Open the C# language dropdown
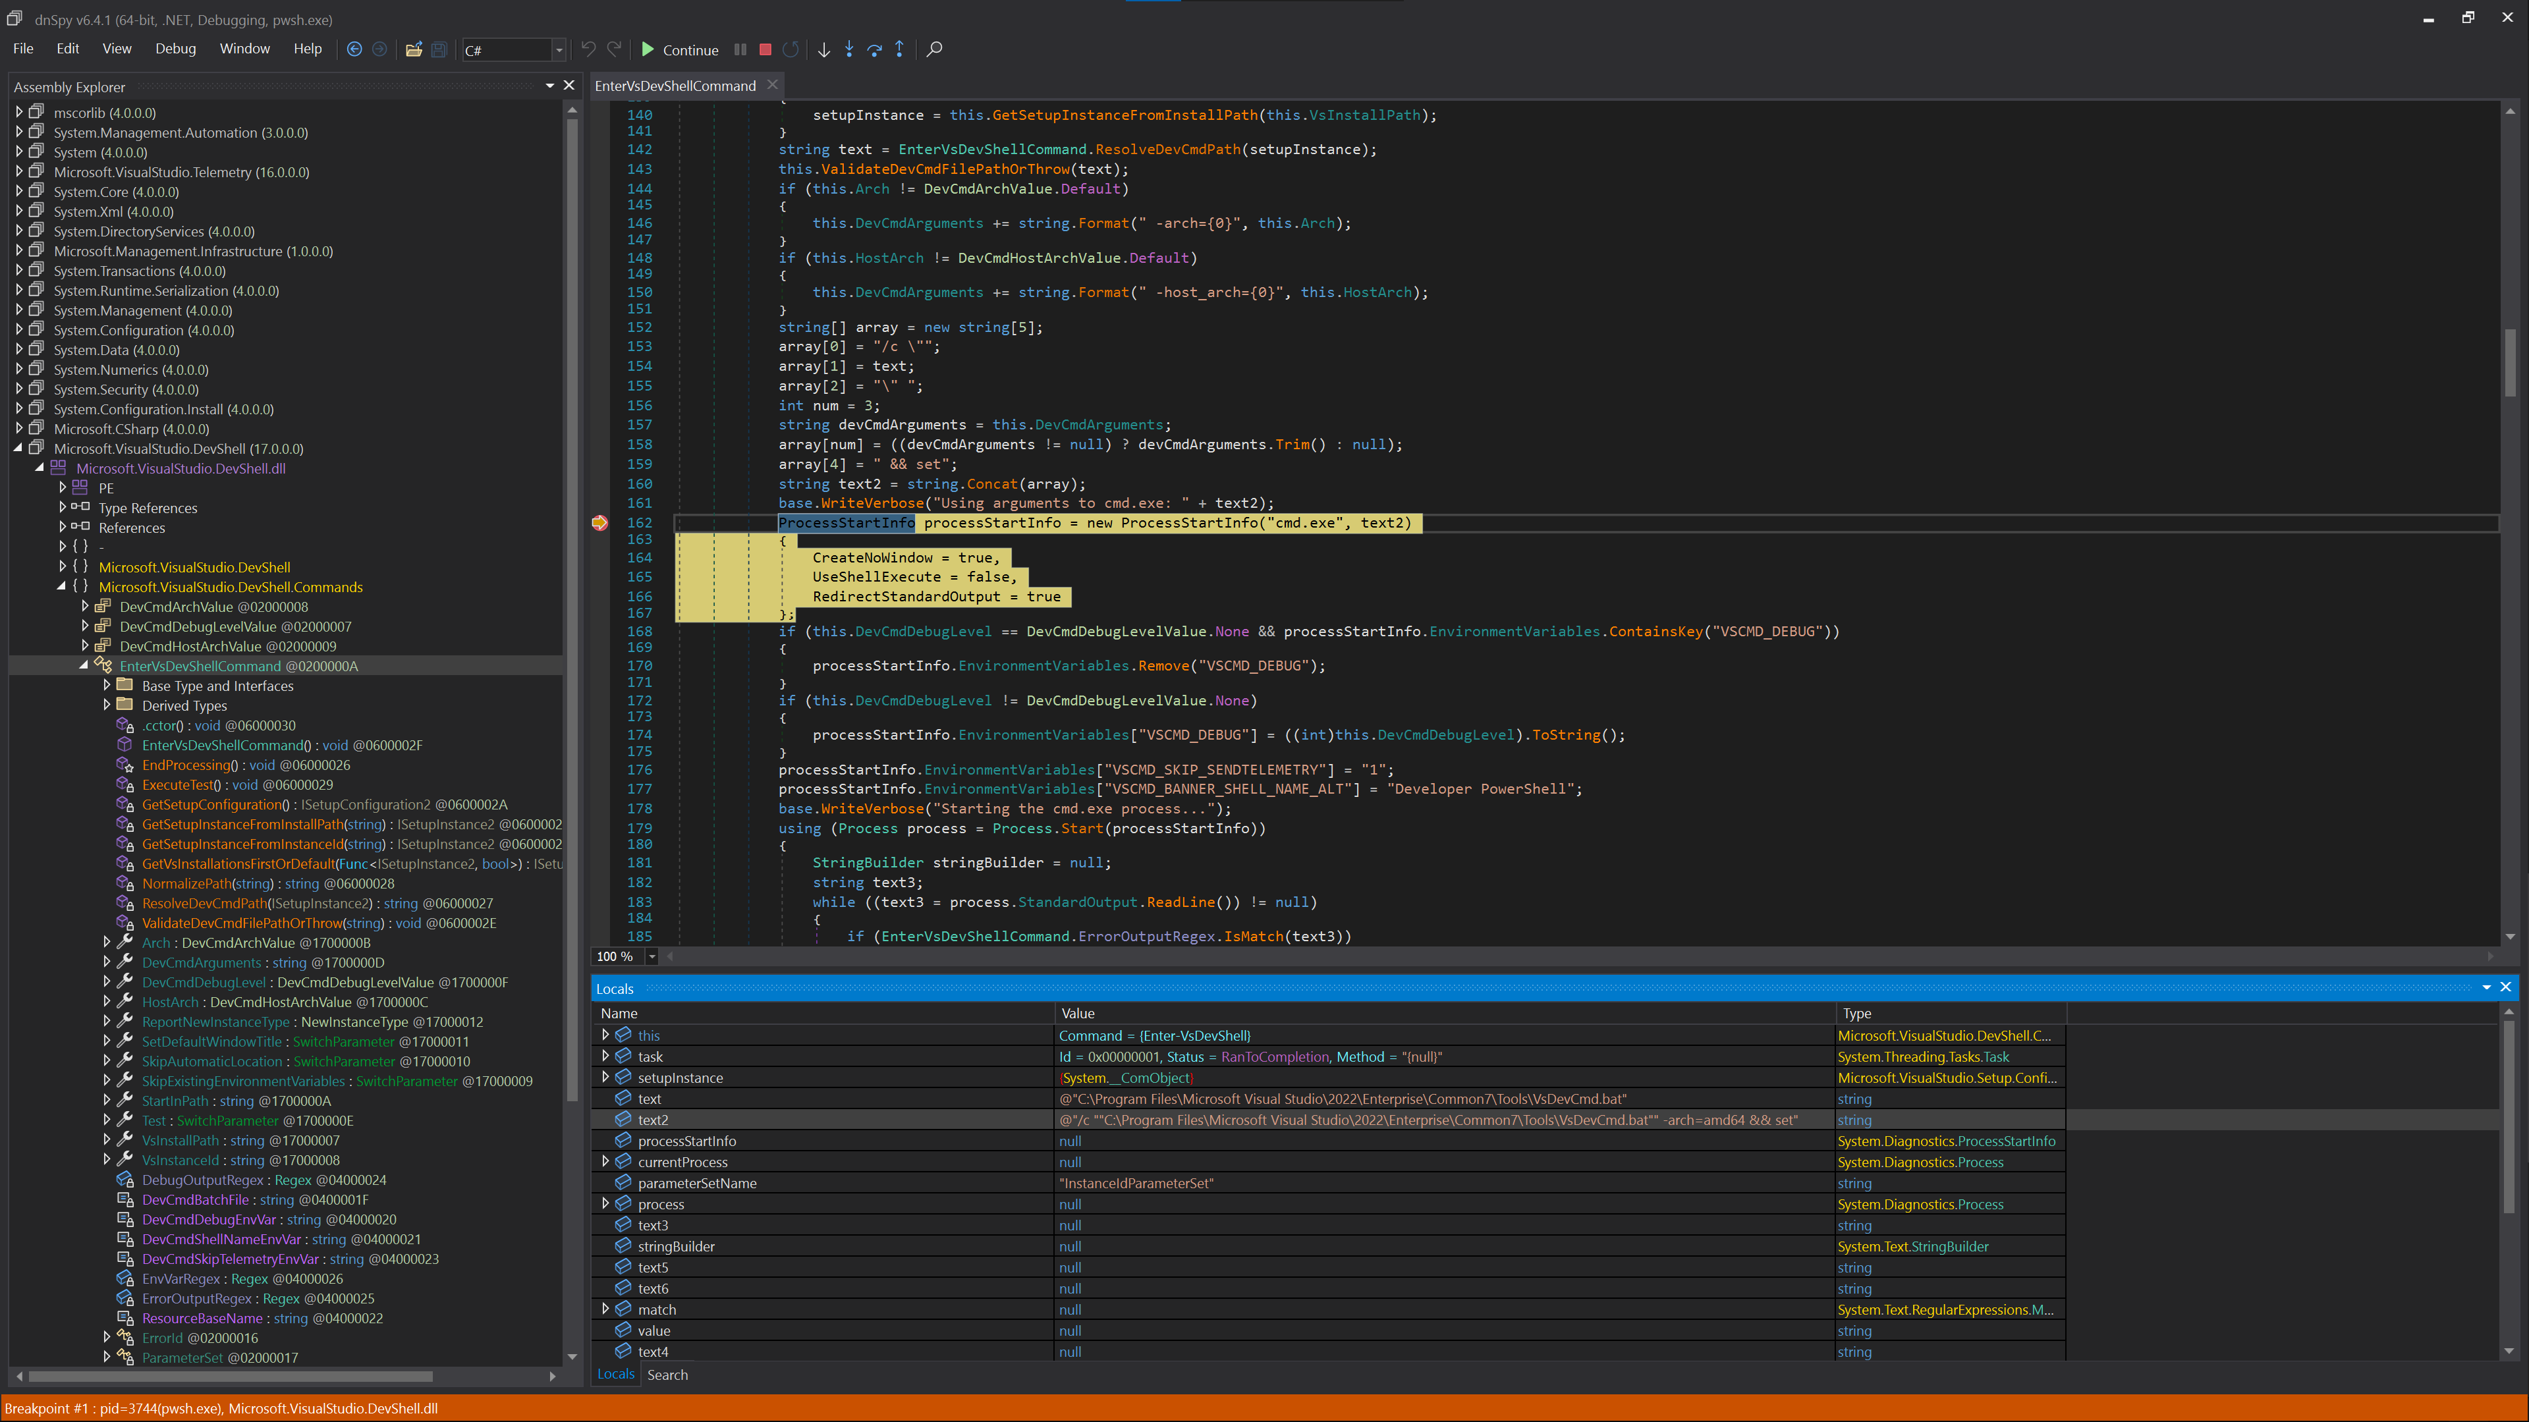Viewport: 2529px width, 1422px height. click(559, 50)
